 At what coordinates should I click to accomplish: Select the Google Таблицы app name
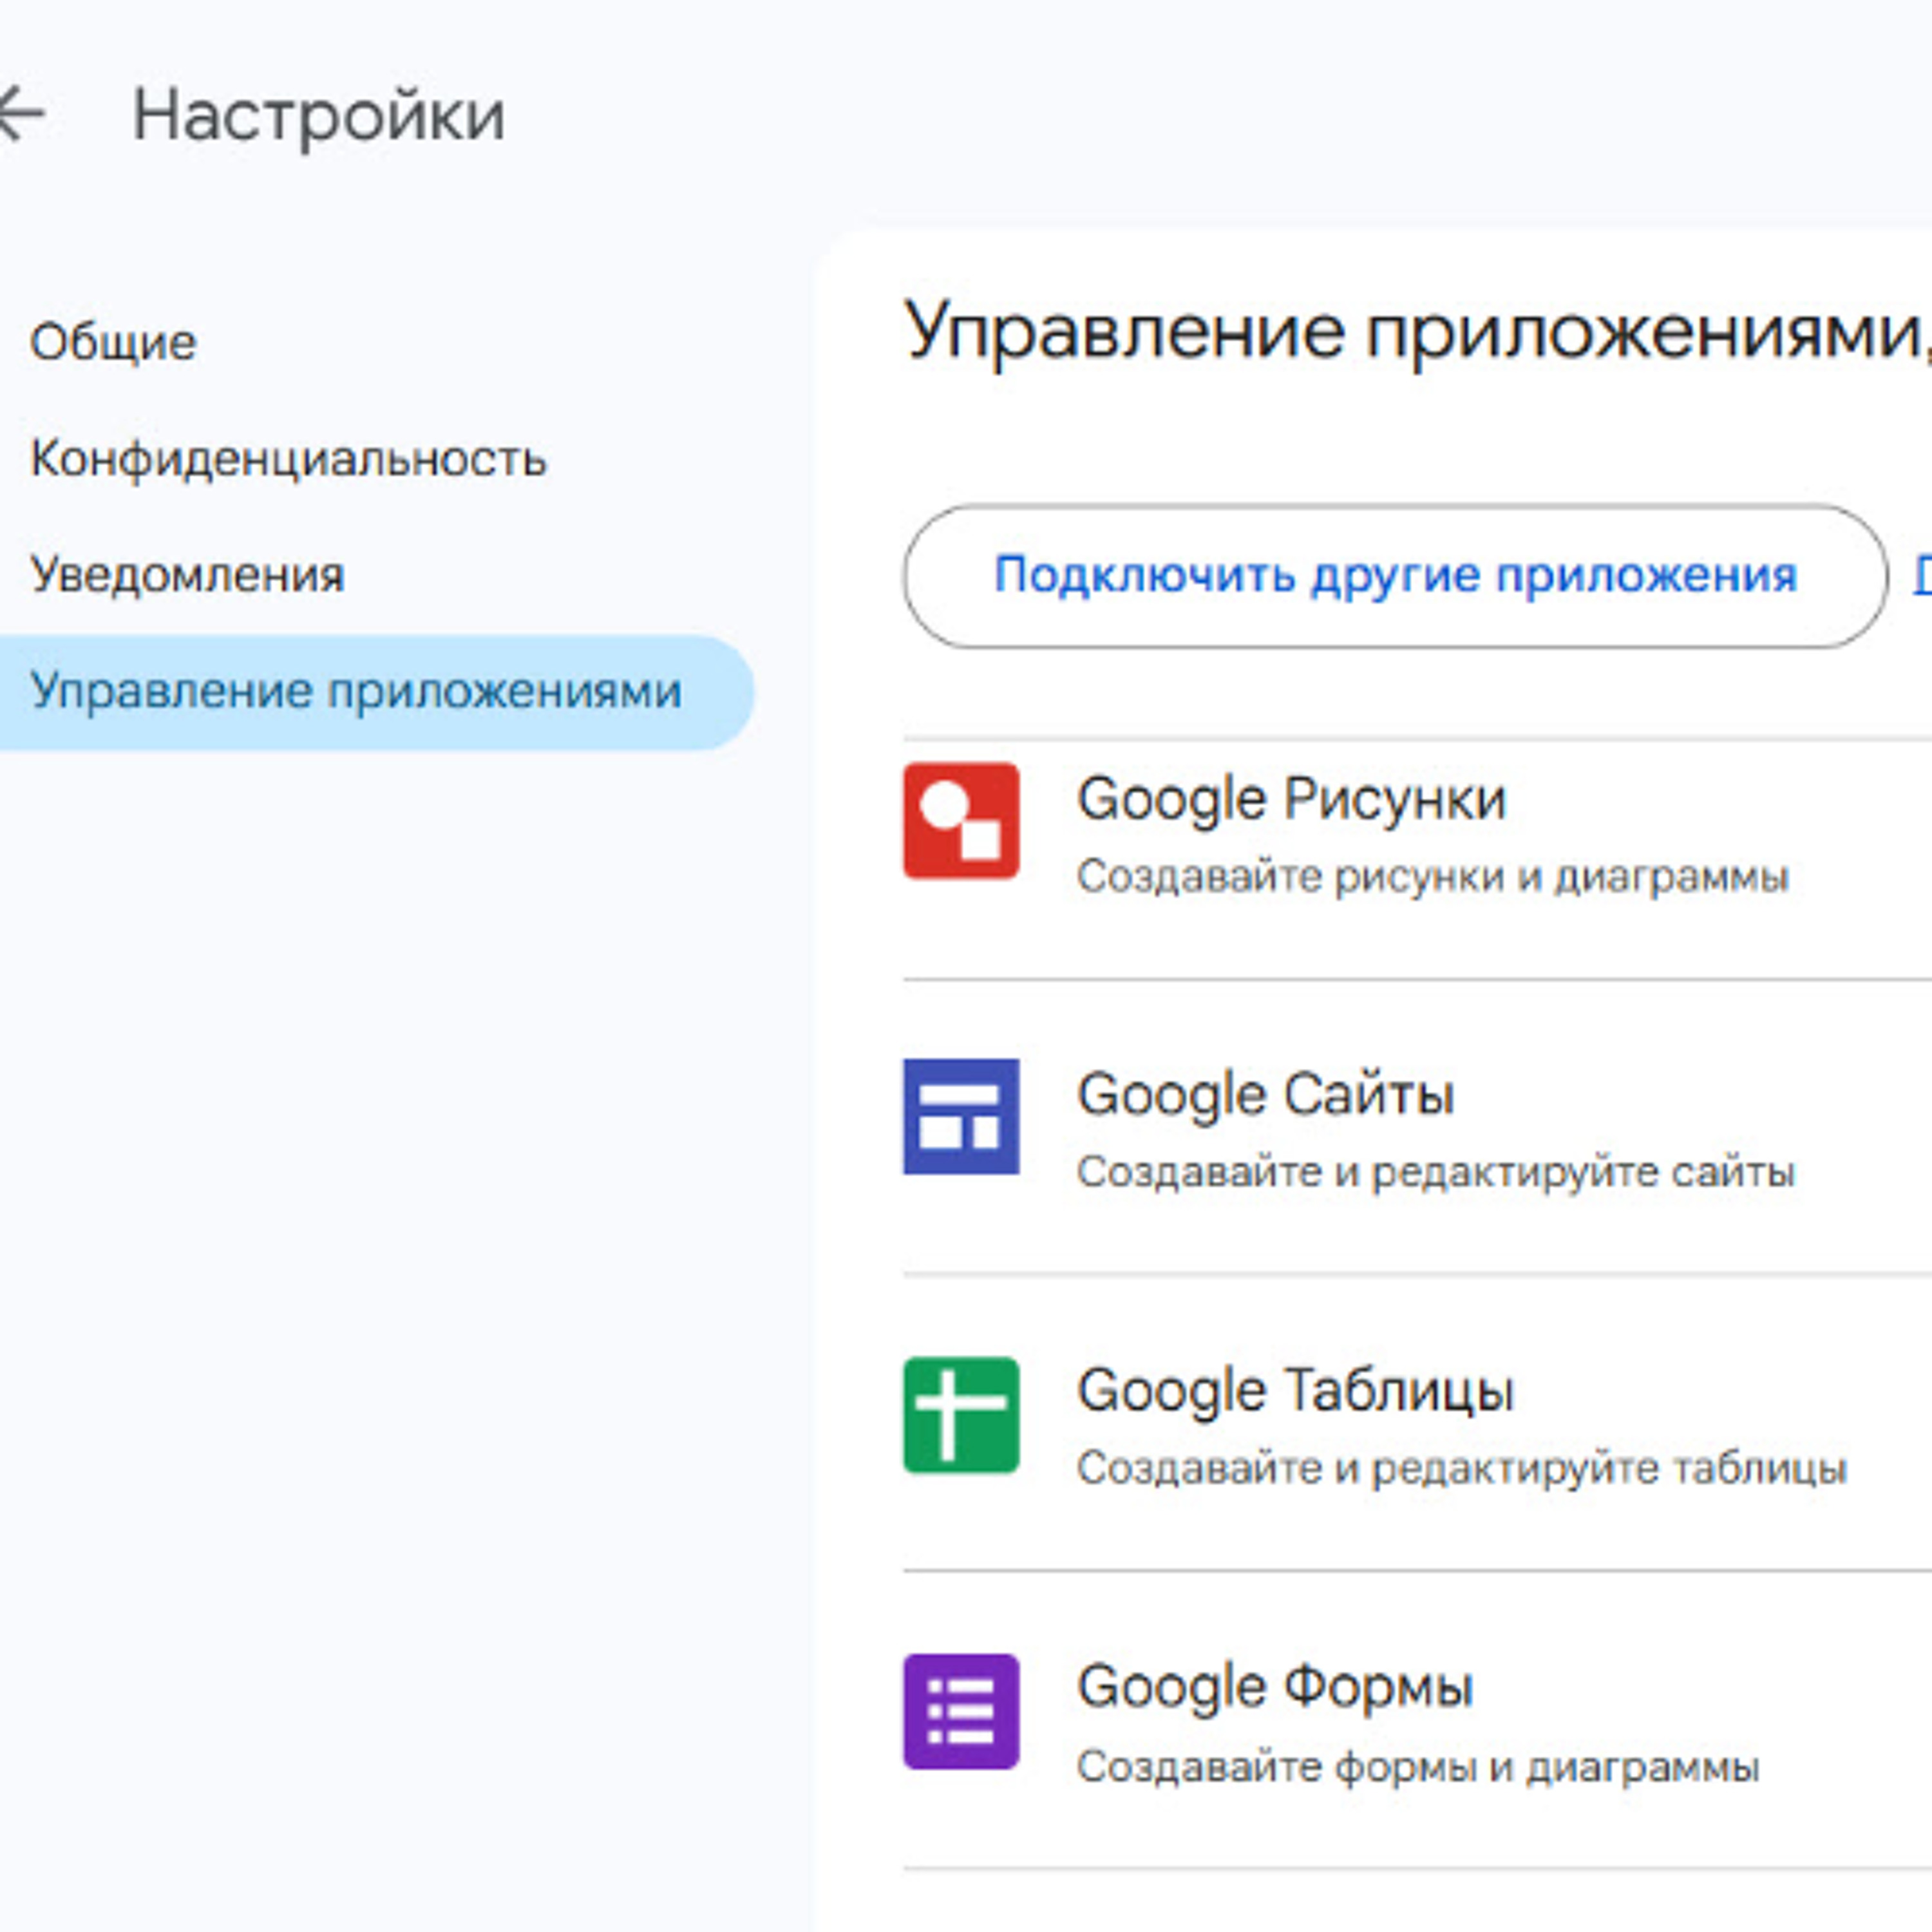pos(1295,1392)
